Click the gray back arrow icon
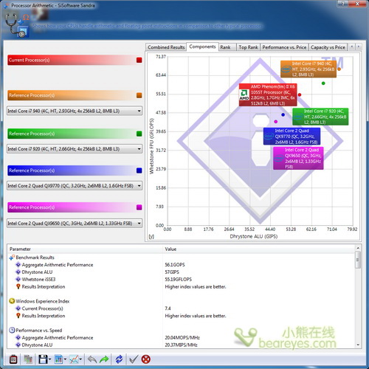This screenshot has height=369, width=369. [x=92, y=359]
